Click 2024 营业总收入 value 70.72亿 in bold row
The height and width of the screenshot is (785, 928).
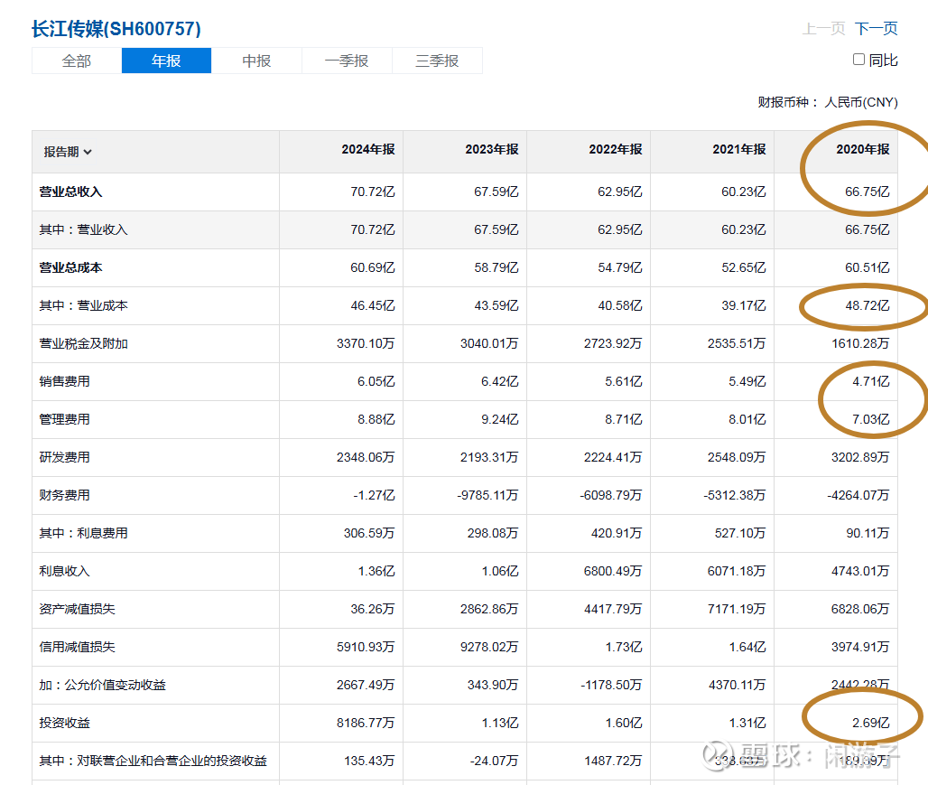[x=372, y=192]
